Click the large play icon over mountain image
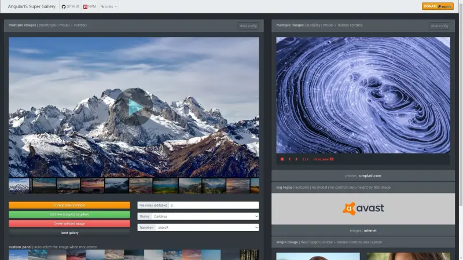Viewport: 463px width, 260px height. point(134,107)
